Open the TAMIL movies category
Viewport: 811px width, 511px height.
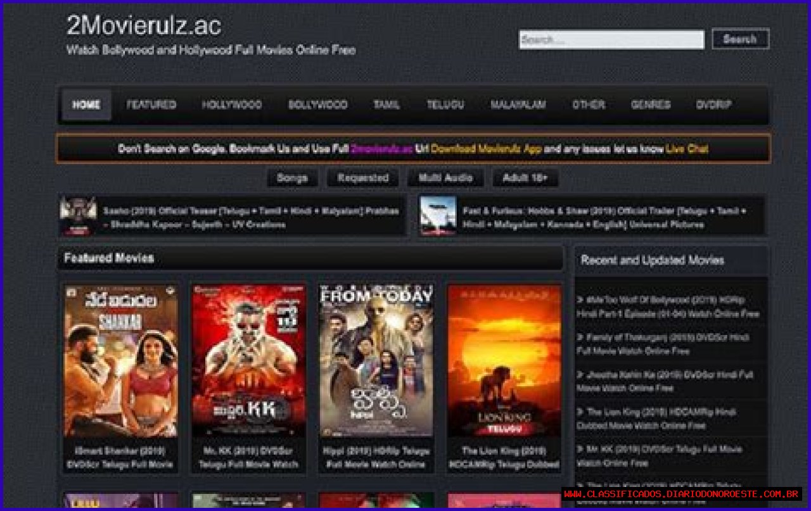pos(385,105)
